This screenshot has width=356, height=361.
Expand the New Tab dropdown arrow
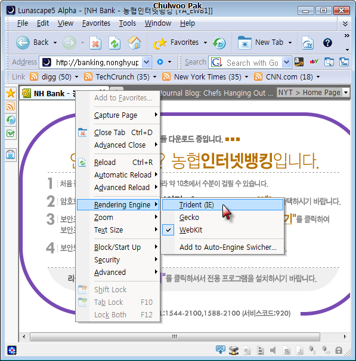290,43
